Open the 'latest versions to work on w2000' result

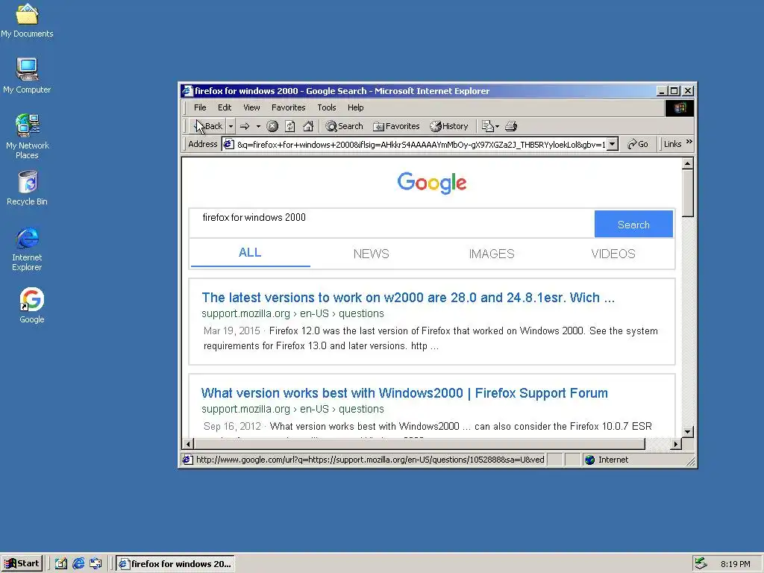(408, 297)
